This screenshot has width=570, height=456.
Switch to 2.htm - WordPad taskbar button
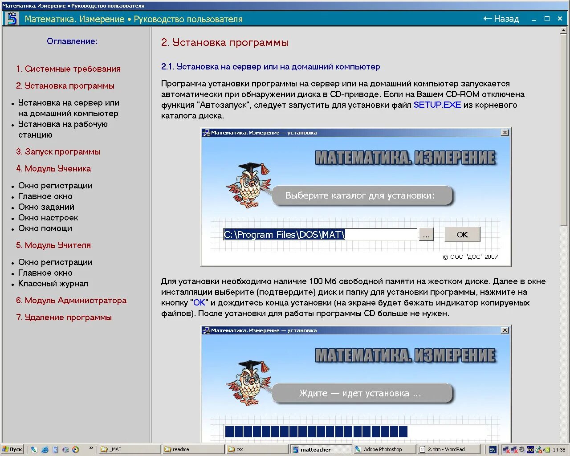(449, 450)
